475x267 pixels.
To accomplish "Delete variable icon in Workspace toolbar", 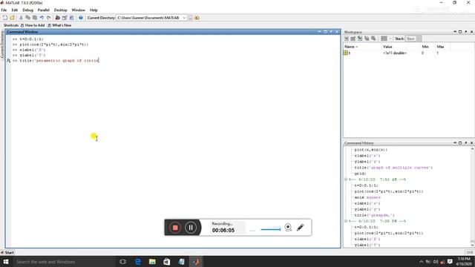I will (x=373, y=39).
